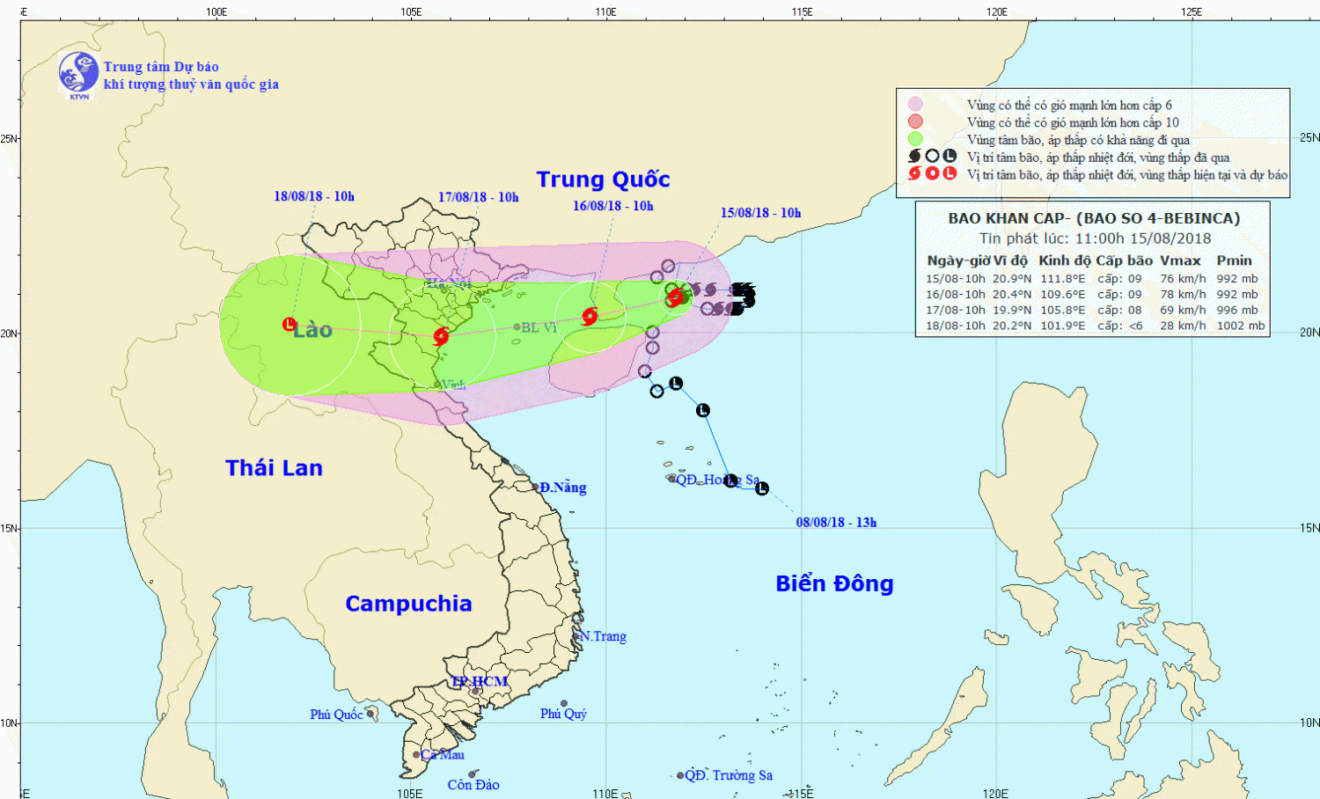Click the '101.9°E' longitude cell

click(1063, 326)
